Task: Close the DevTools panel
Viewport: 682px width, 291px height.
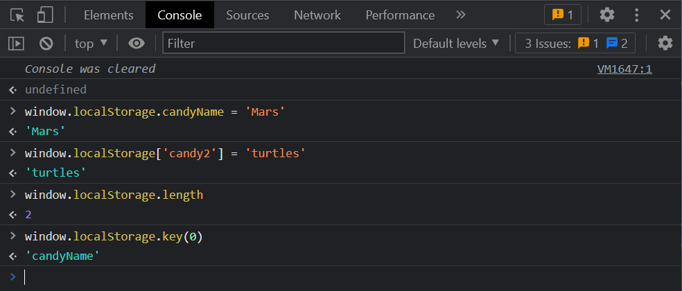Action: pyautogui.click(x=665, y=15)
